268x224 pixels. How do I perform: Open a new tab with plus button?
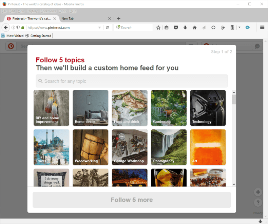click(x=118, y=18)
